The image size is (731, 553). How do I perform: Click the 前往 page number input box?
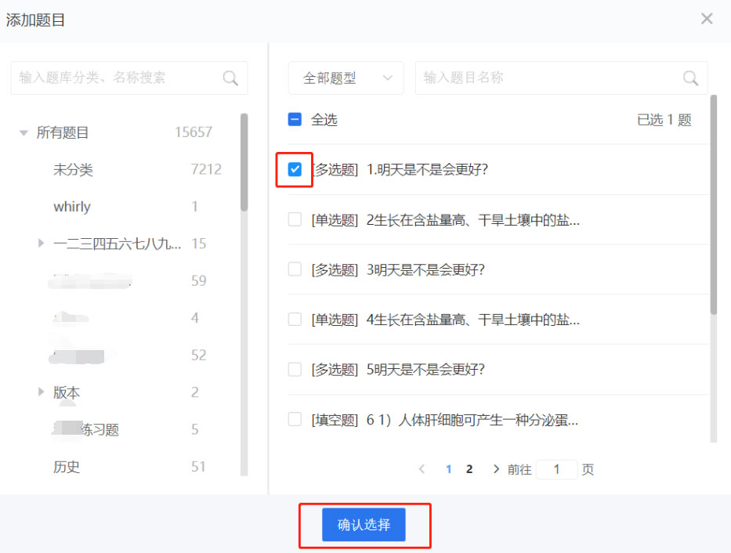(x=556, y=469)
